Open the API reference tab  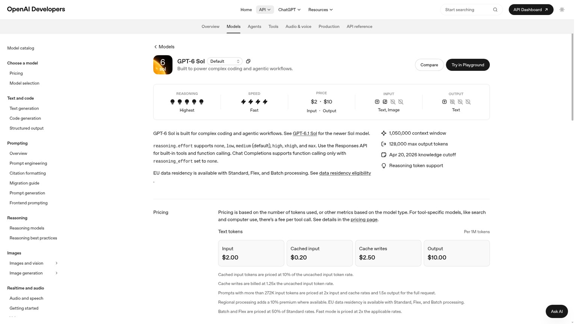tap(359, 27)
